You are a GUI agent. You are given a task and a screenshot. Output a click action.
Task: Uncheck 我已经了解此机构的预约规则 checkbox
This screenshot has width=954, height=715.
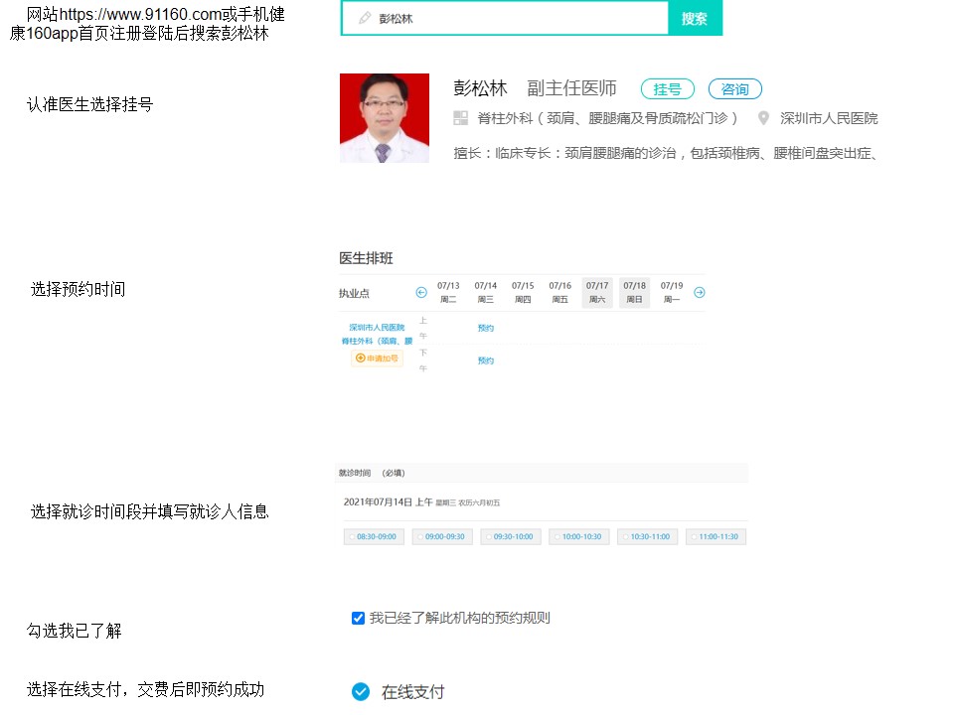(359, 619)
